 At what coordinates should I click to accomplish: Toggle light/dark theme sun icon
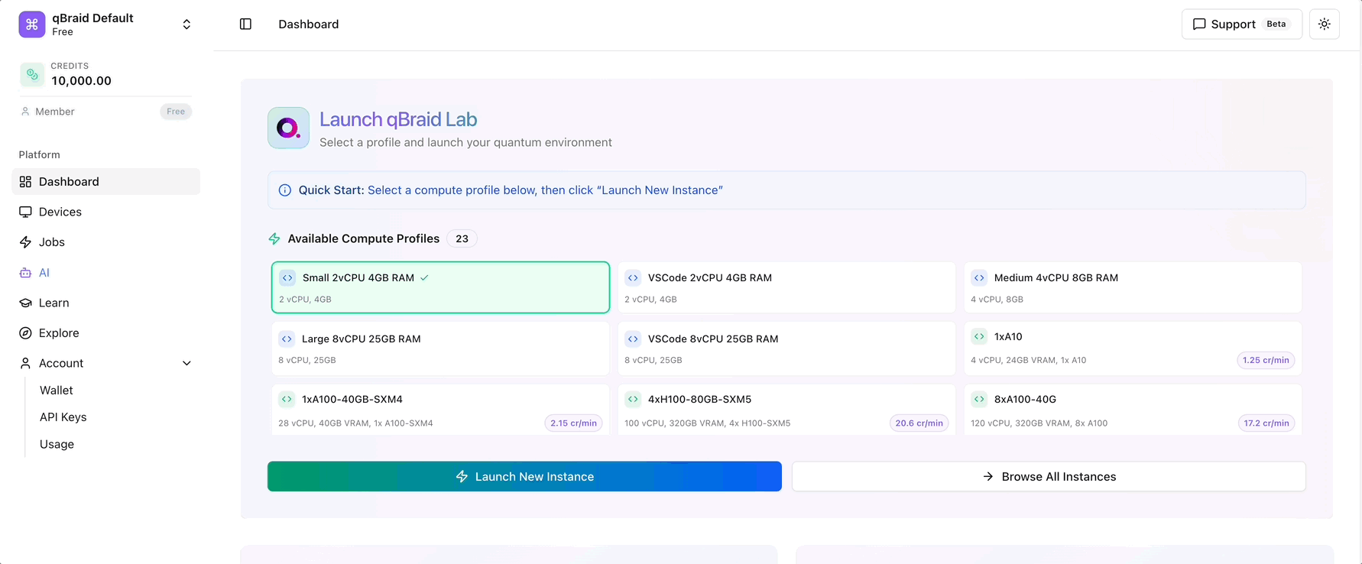(x=1324, y=24)
